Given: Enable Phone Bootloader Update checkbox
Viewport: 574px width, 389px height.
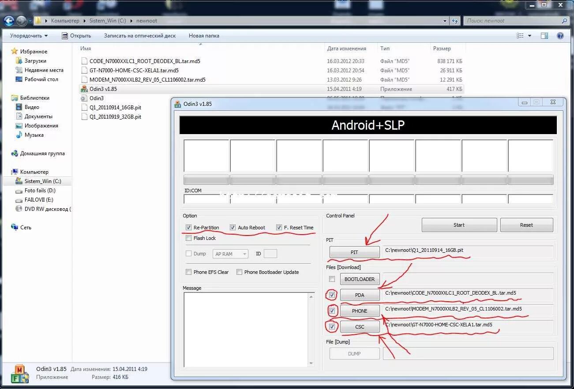Looking at the screenshot, I should (x=240, y=272).
